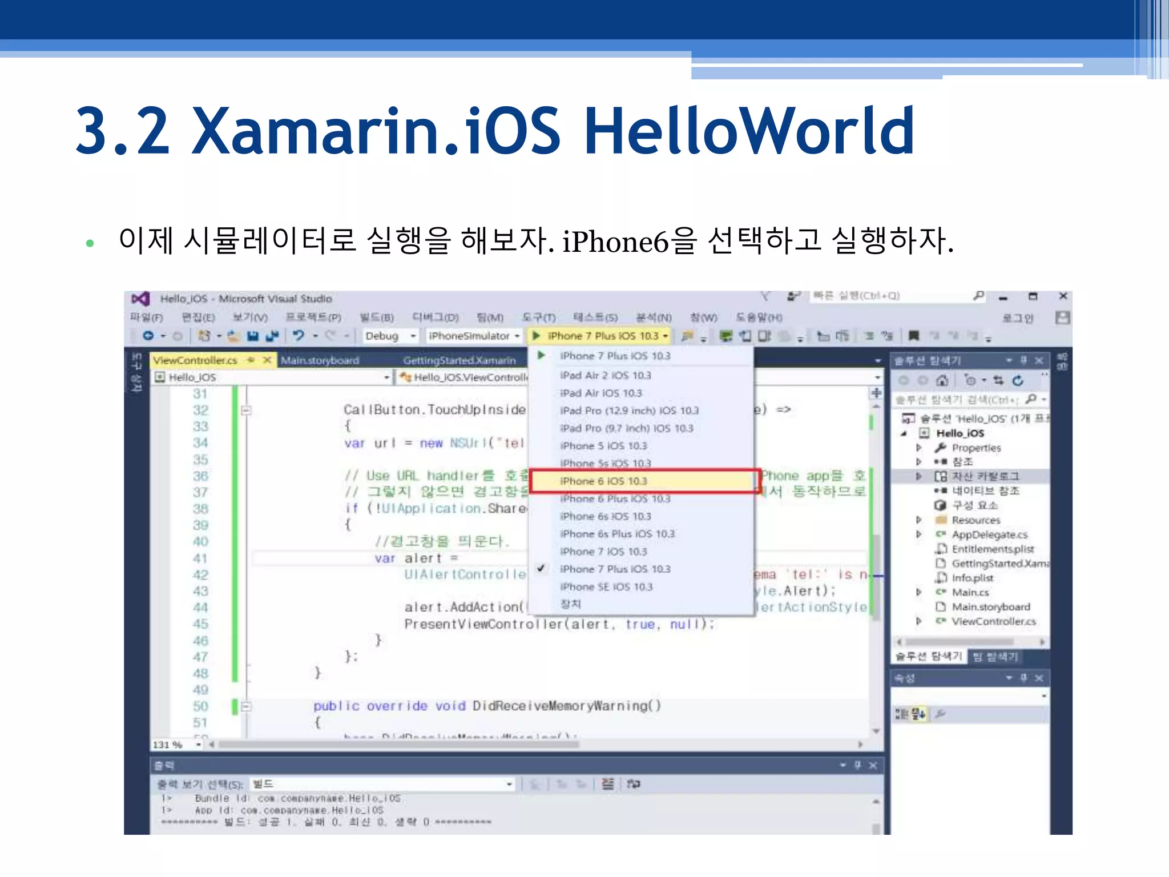1169x877 pixels.
Task: Select the 장치 entry in device list
Action: point(641,604)
